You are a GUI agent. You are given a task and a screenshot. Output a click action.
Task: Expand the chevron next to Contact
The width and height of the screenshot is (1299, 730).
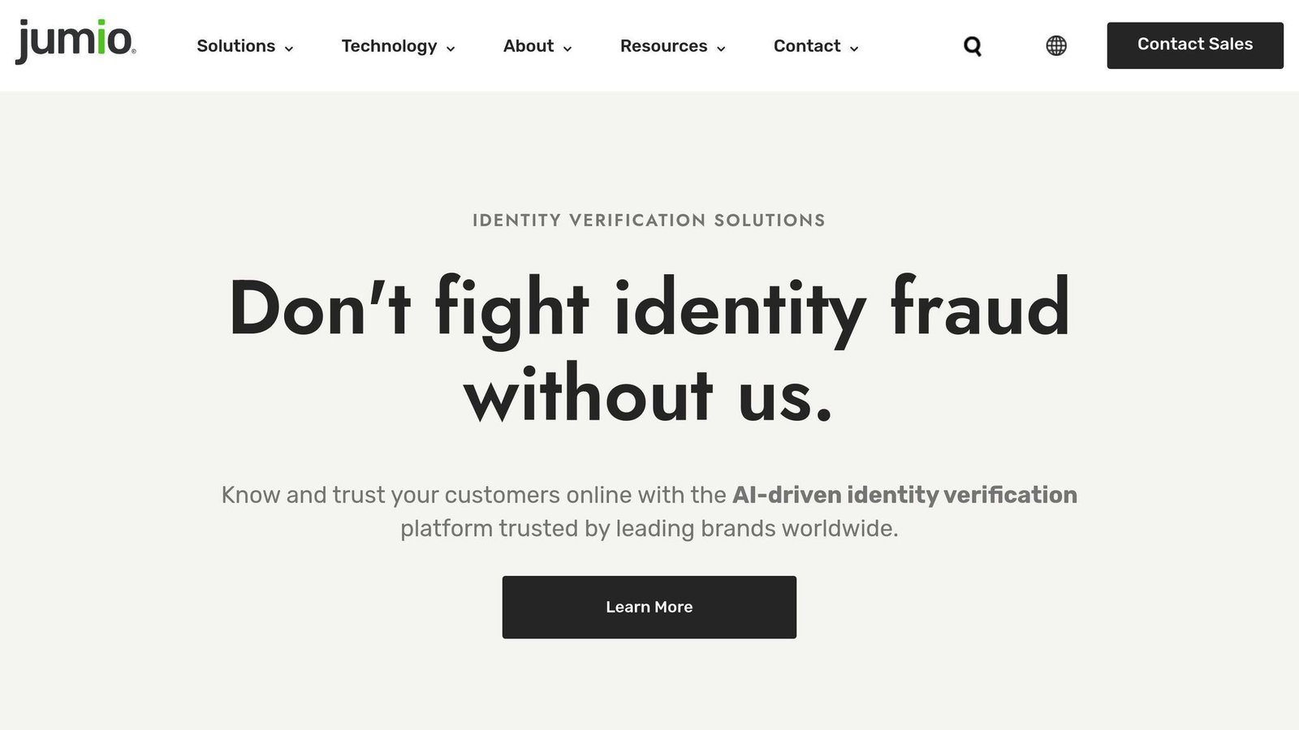pyautogui.click(x=854, y=49)
